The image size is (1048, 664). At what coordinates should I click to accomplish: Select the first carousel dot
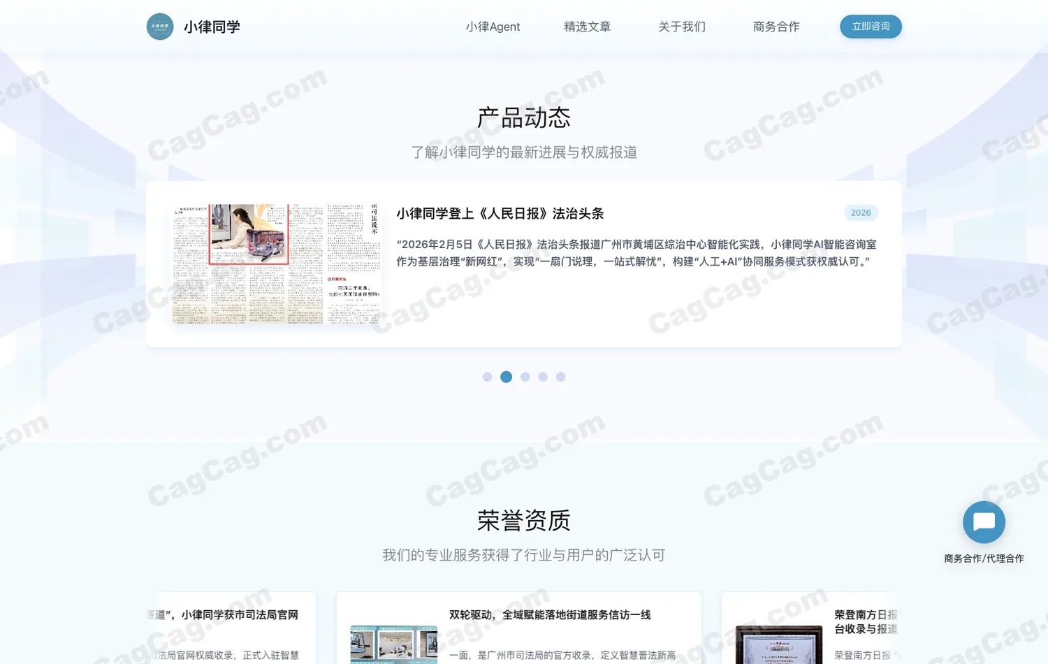click(x=487, y=377)
